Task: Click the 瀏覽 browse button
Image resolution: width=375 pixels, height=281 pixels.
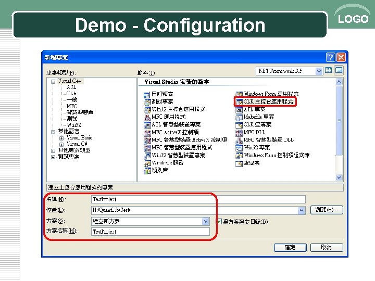Action: (x=327, y=210)
